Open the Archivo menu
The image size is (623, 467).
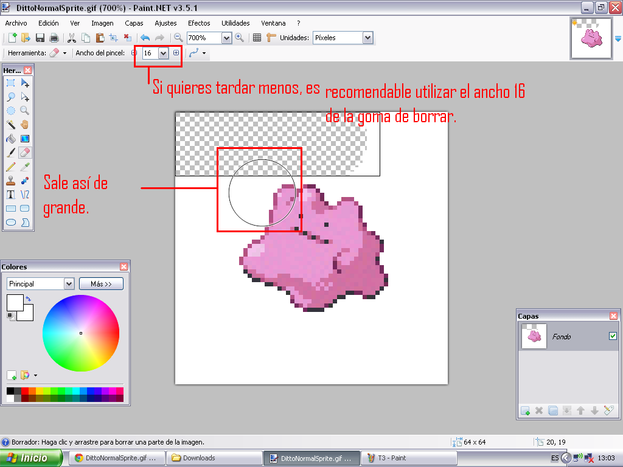pos(16,23)
